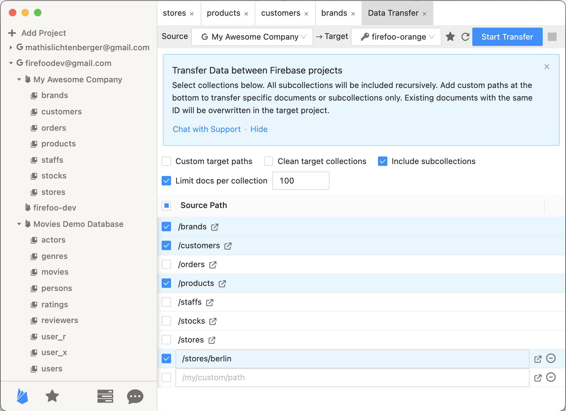Screen dimensions: 566x411
Task: Uncheck Limit docs per collection
Action: pyautogui.click(x=166, y=181)
